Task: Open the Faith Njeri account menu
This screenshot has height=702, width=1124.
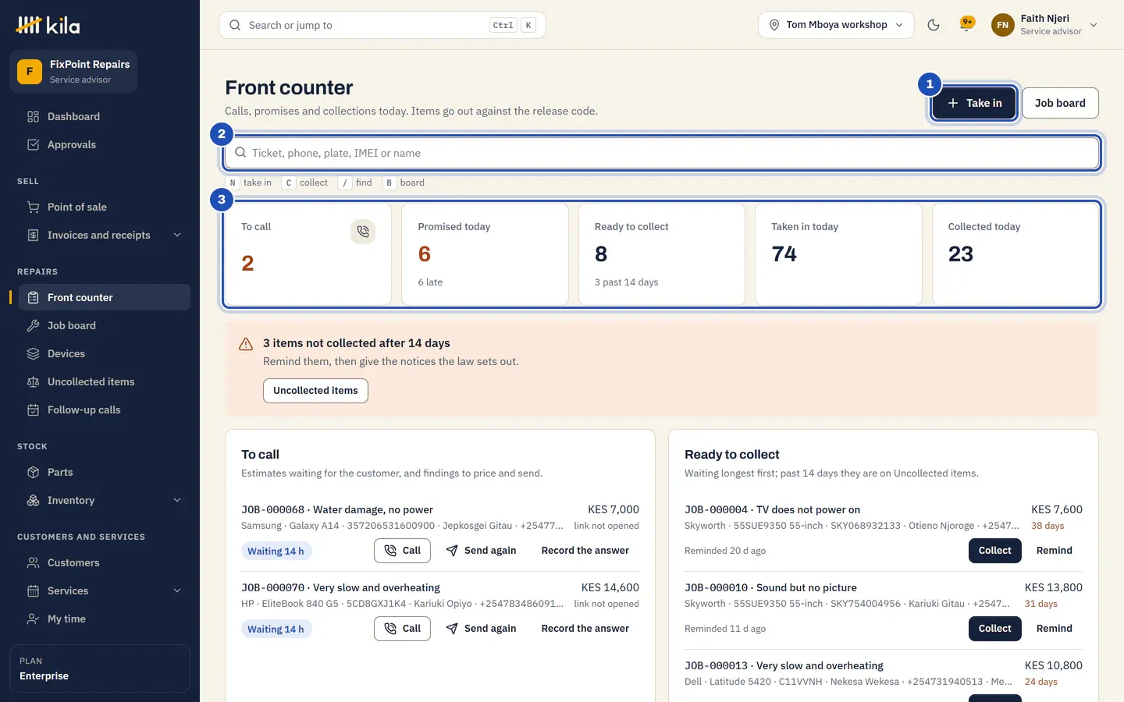Action: (x=1044, y=25)
